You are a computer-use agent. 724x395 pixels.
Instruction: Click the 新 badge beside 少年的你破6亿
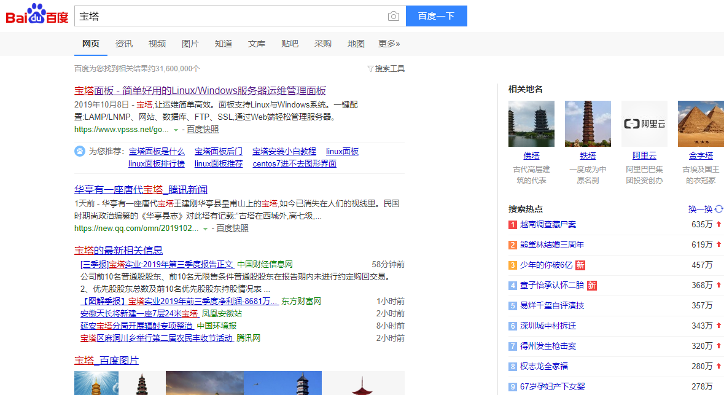click(580, 265)
